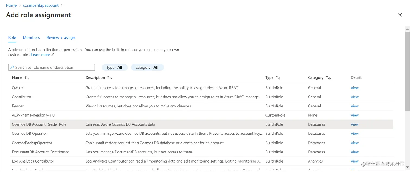Image resolution: width=410 pixels, height=172 pixels.
Task: Close the Add role assignment pane
Action: click(400, 15)
